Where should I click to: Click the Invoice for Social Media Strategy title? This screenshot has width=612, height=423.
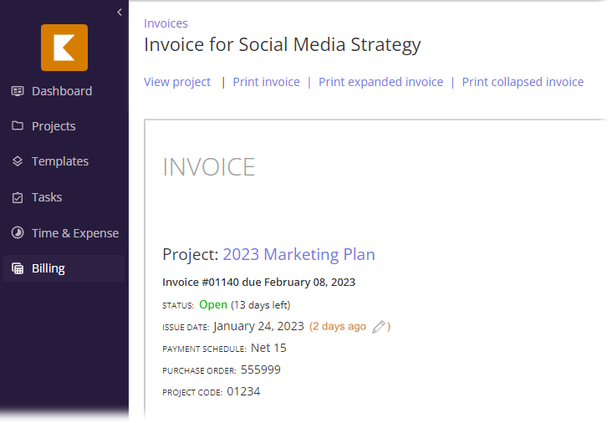pyautogui.click(x=283, y=45)
